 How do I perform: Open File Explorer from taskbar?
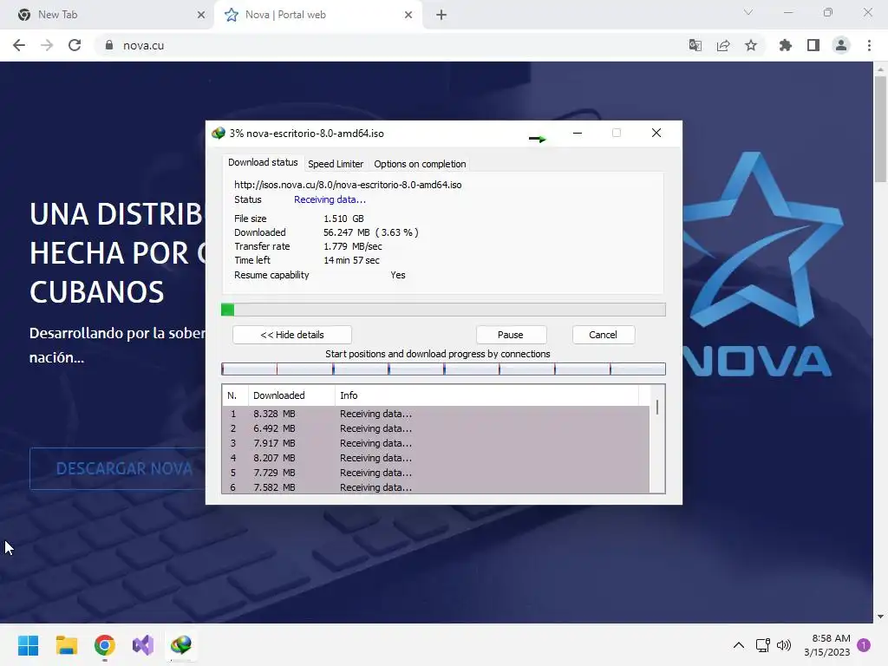coord(66,645)
